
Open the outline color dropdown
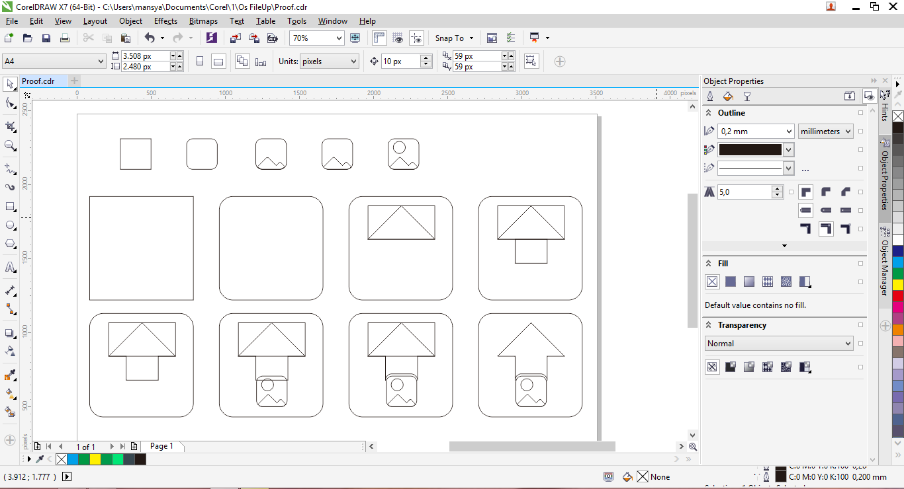click(788, 150)
